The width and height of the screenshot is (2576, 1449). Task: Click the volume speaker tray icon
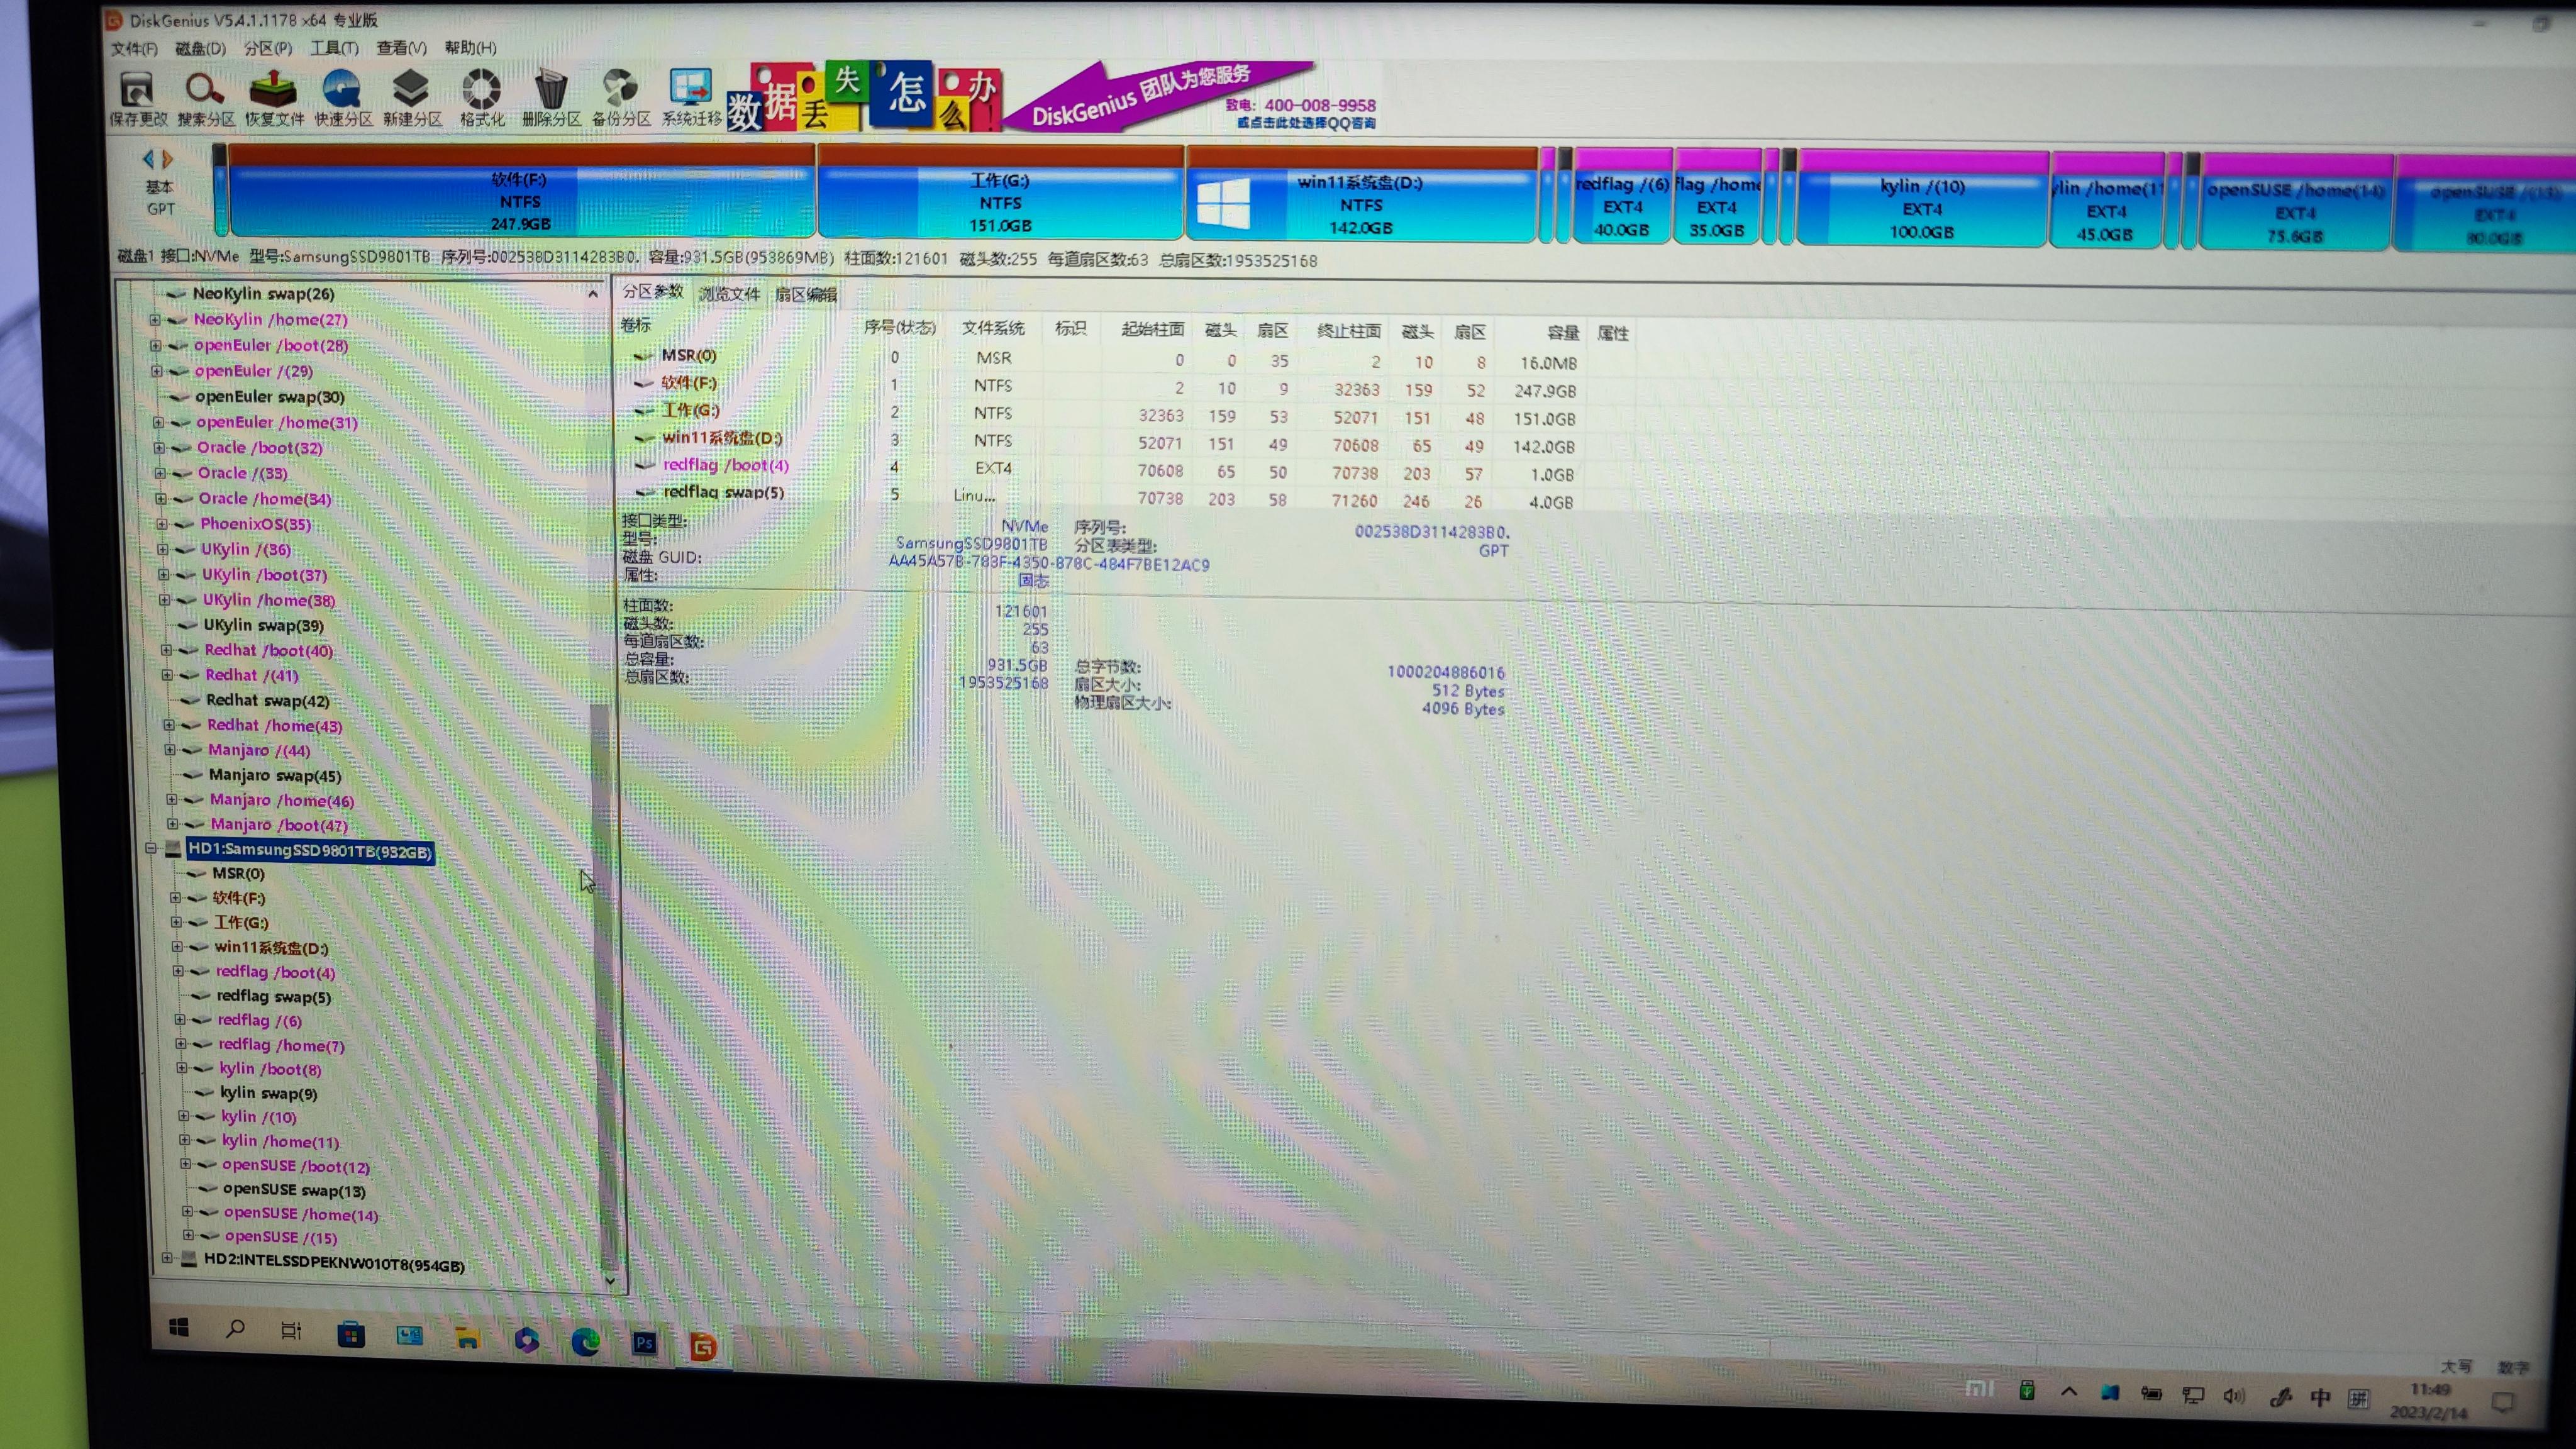pyautogui.click(x=2233, y=1396)
